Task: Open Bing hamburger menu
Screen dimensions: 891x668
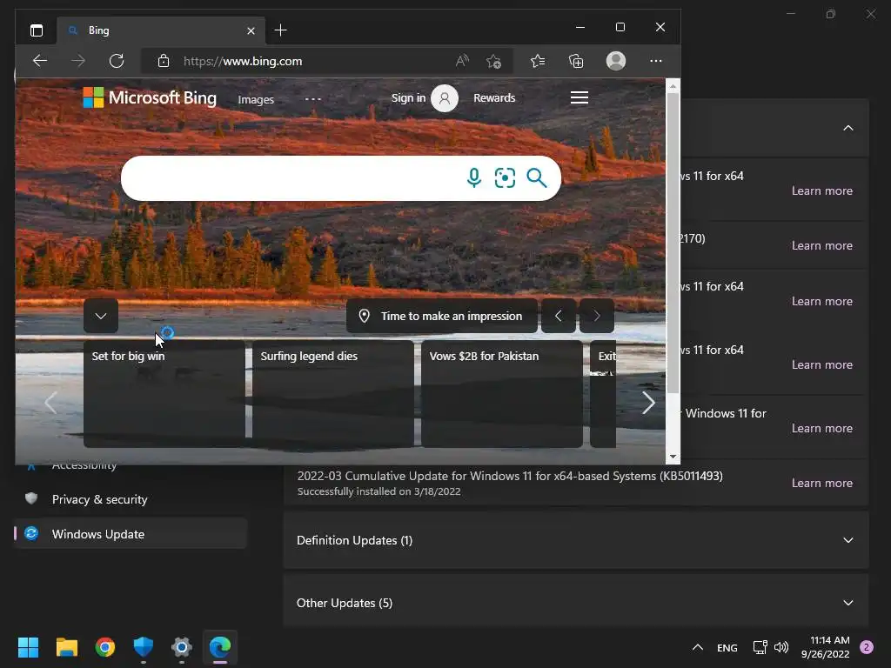Action: coord(579,97)
